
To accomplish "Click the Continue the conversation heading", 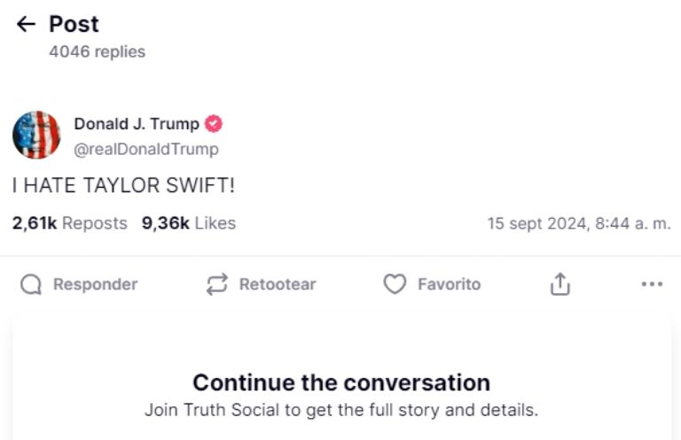I will (x=341, y=382).
